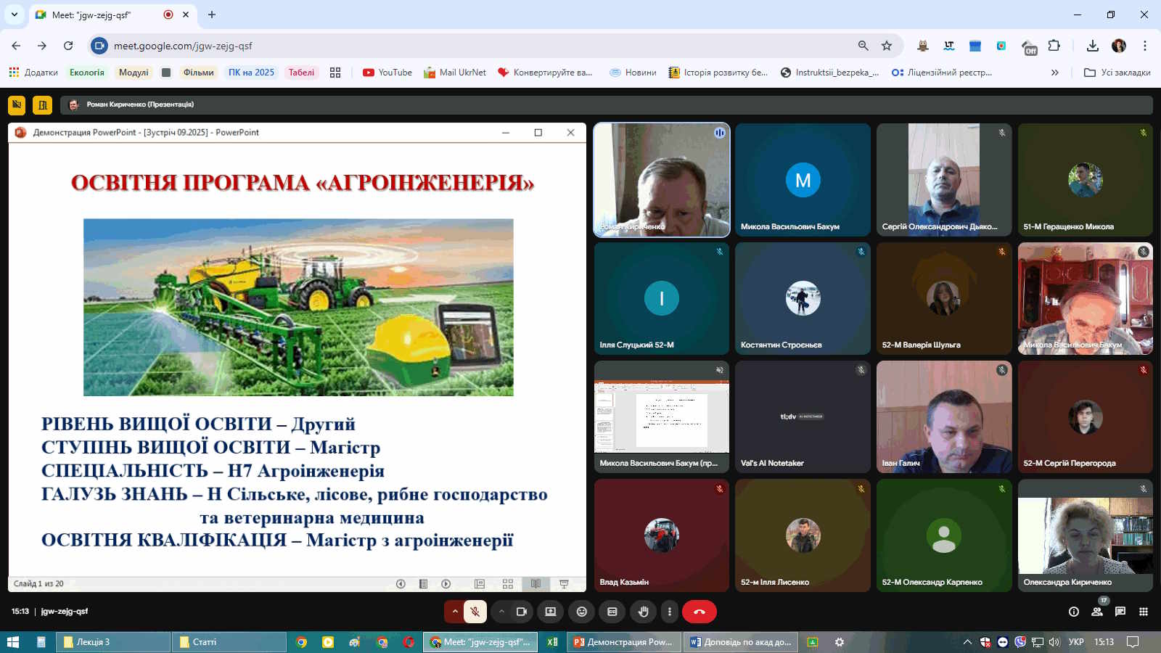The width and height of the screenshot is (1161, 653).
Task: Open the activities grid icon
Action: coord(1143,612)
